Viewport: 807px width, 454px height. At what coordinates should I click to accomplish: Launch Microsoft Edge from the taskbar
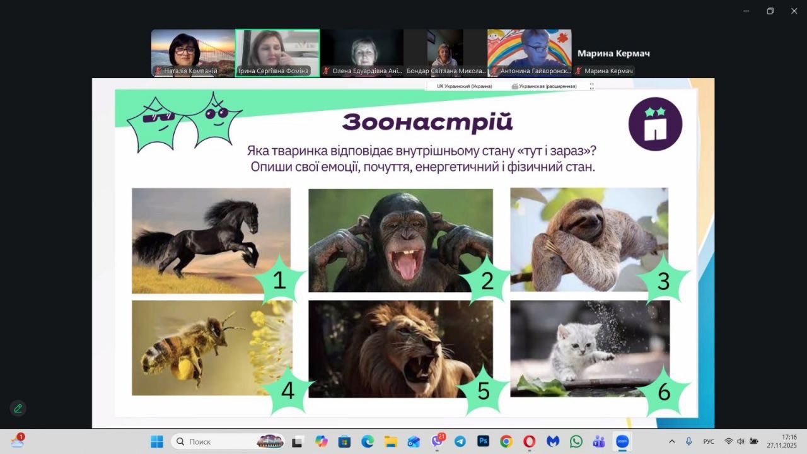tap(368, 441)
